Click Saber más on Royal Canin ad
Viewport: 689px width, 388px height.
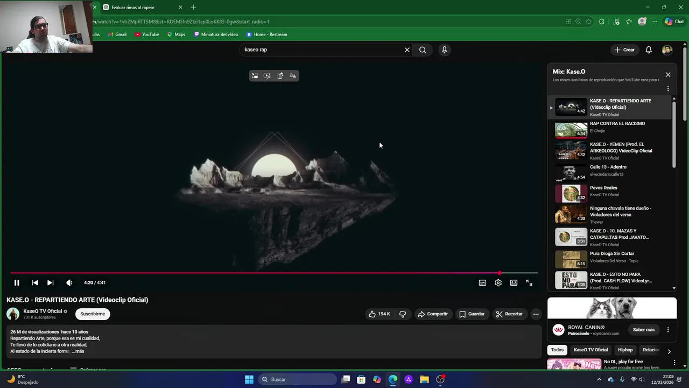(x=643, y=330)
